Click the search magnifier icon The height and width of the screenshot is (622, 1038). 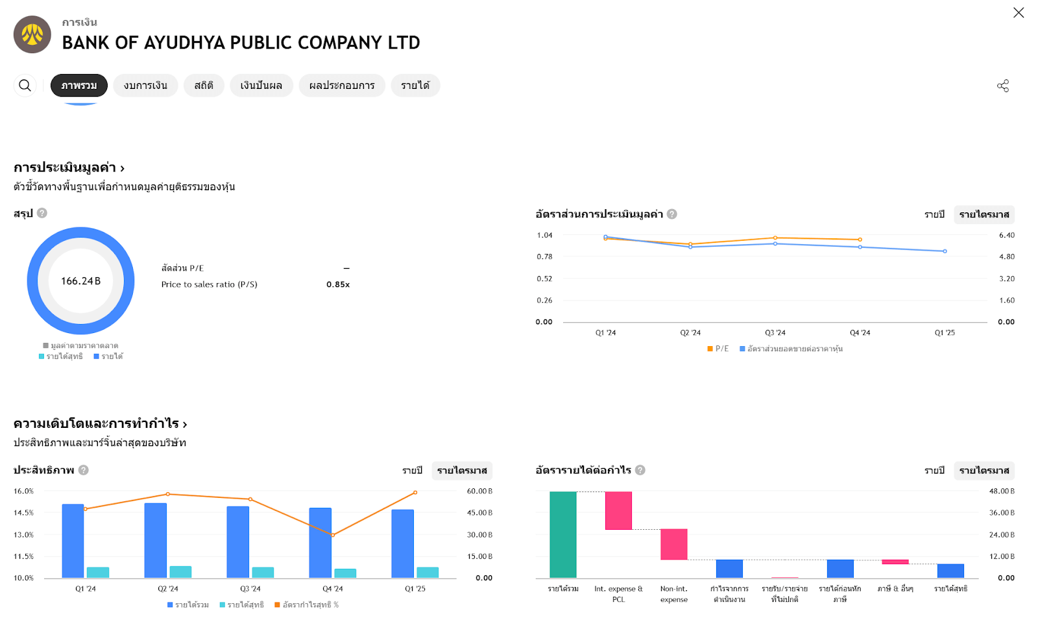coord(25,86)
